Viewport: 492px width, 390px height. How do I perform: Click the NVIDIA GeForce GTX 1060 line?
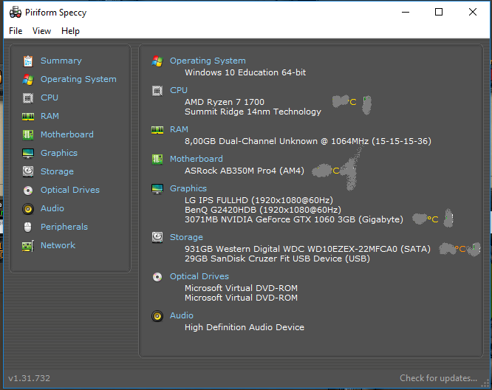click(x=294, y=219)
